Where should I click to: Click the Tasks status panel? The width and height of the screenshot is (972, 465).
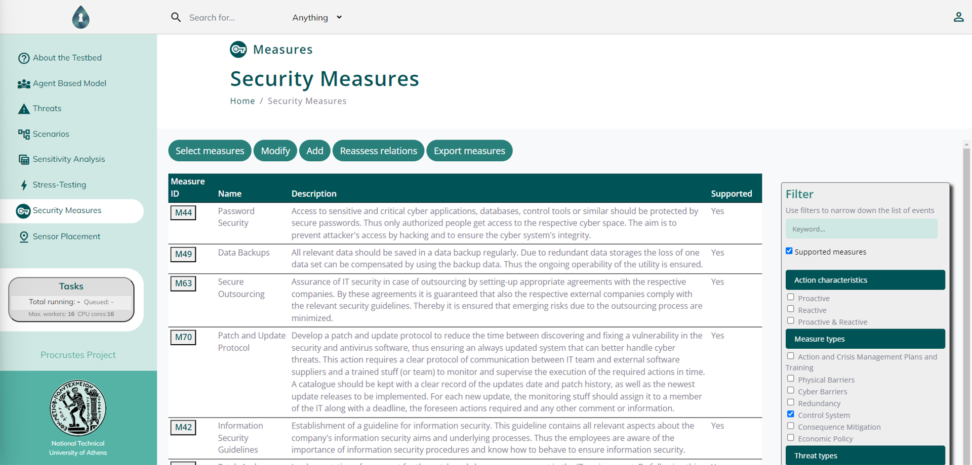pos(71,300)
